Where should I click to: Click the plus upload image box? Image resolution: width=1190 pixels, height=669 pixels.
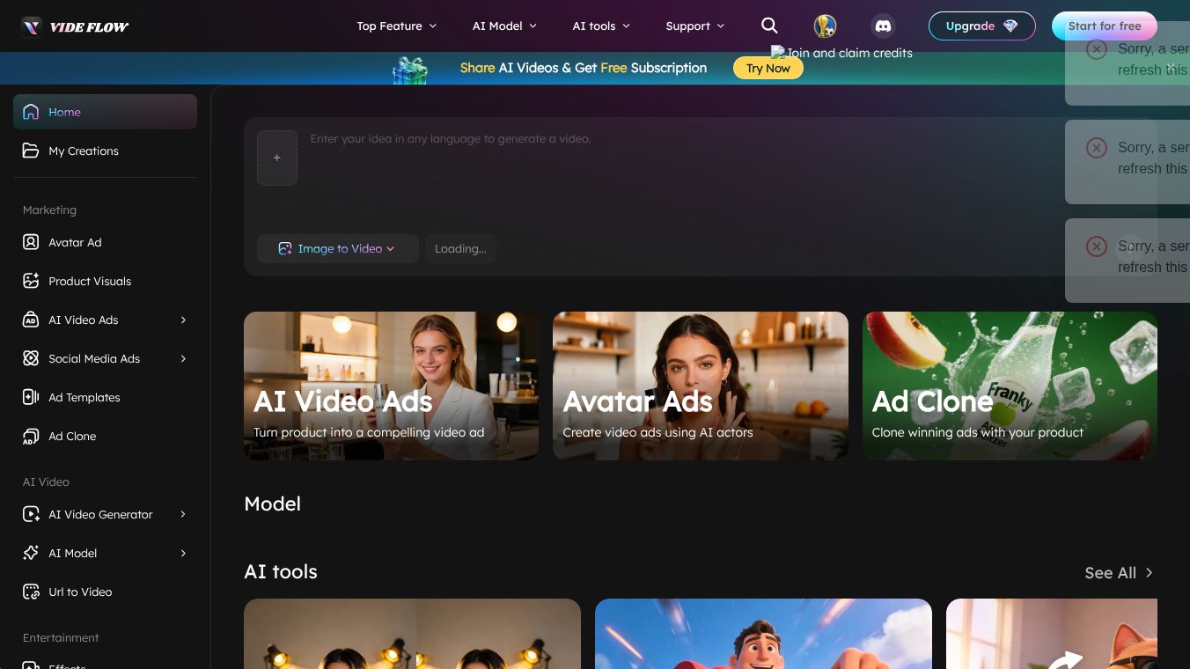tap(277, 158)
